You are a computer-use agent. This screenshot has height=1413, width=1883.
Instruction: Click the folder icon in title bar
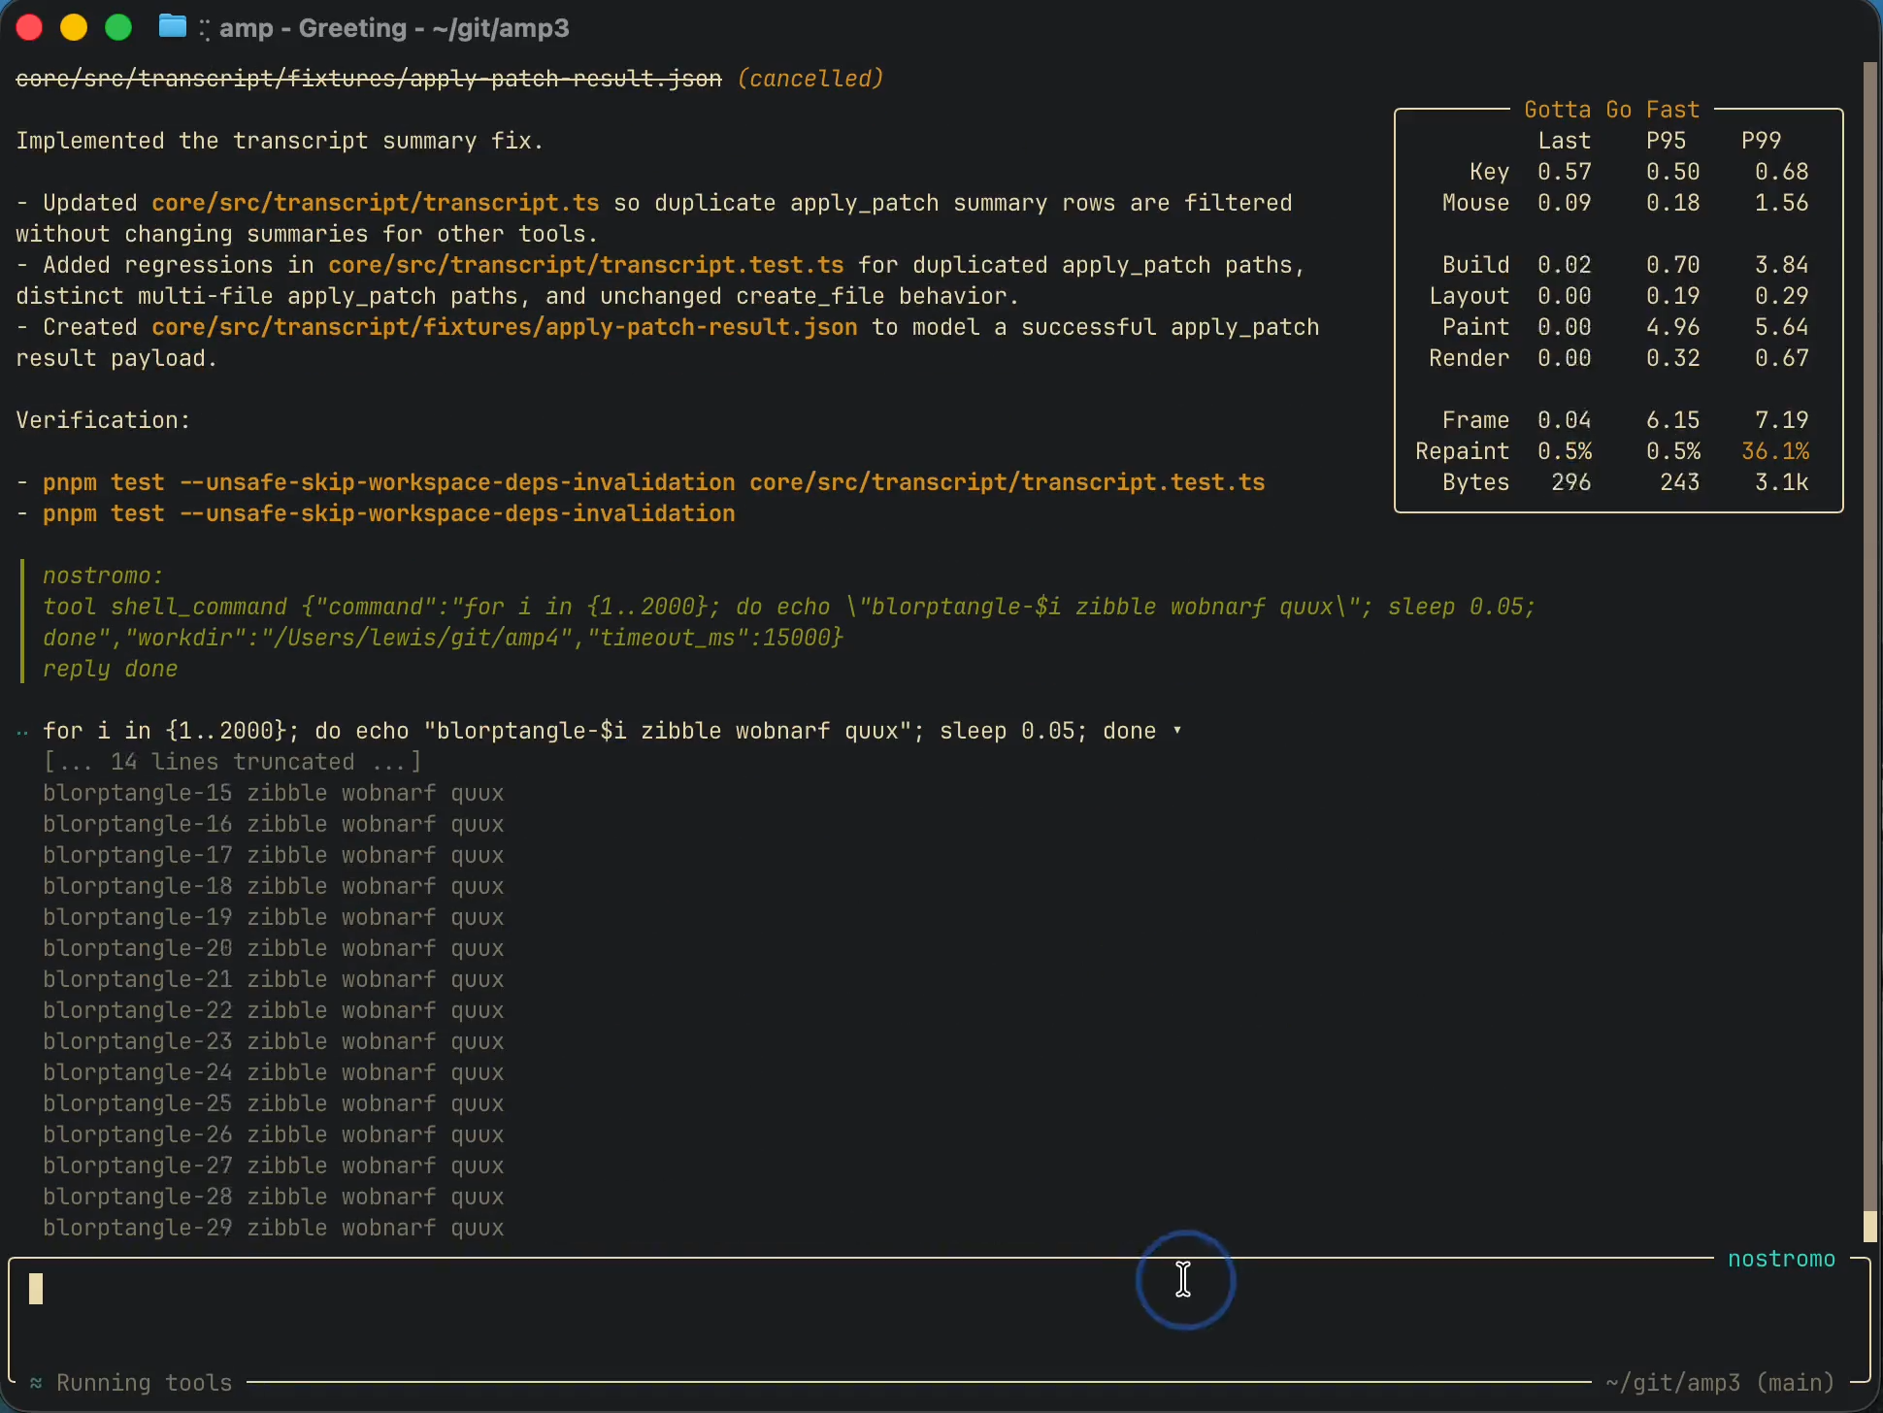[173, 26]
